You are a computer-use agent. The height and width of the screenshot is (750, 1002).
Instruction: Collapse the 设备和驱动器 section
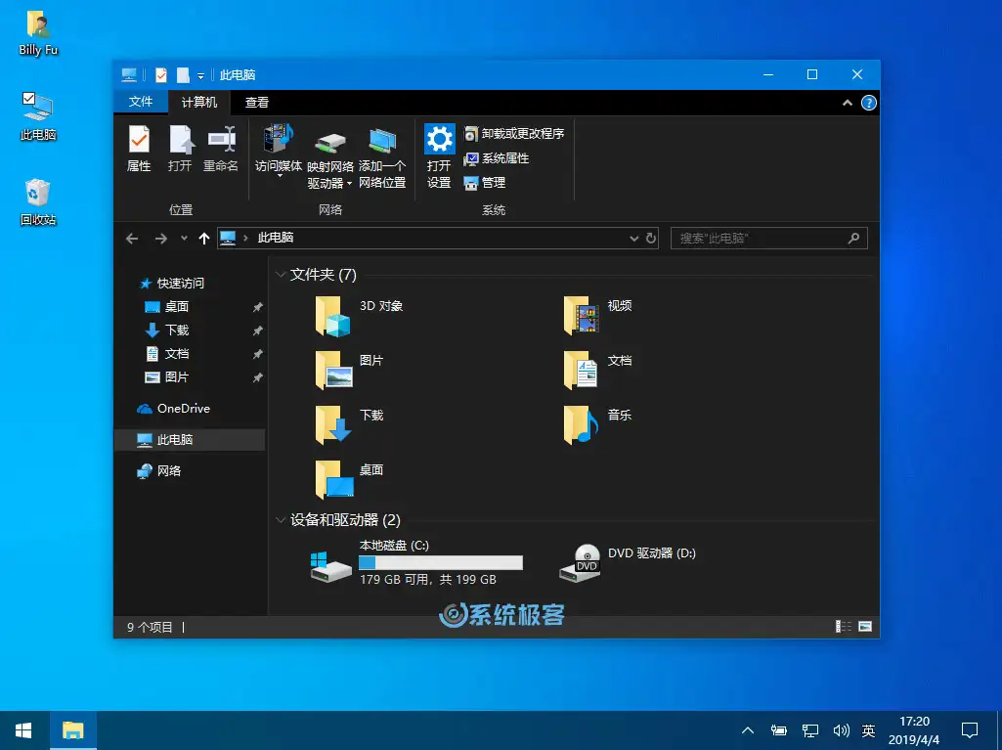283,519
